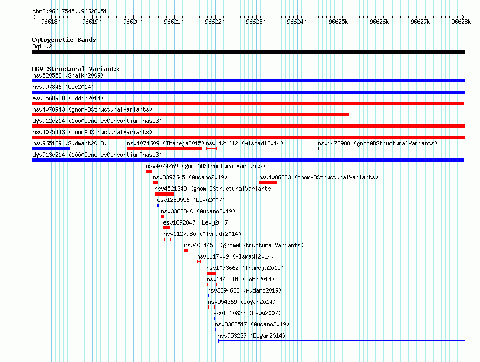This screenshot has height=362, width=480.
Task: Click the blue bar of nsv520553
Action: point(248,81)
